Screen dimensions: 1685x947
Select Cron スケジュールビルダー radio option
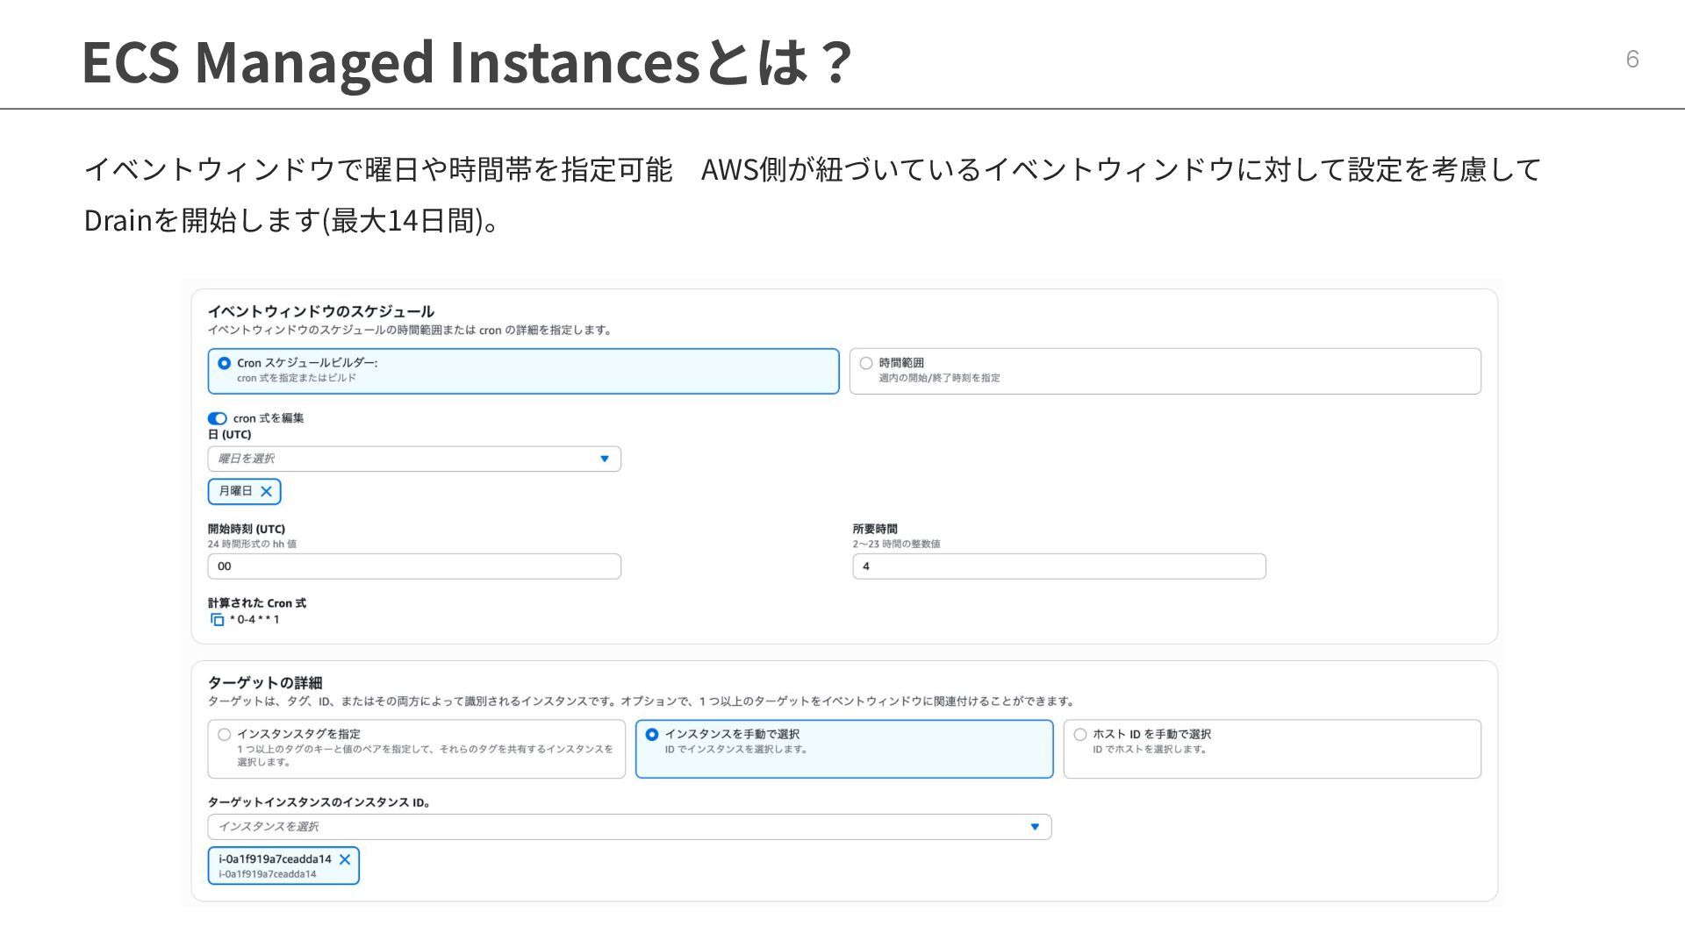click(225, 363)
